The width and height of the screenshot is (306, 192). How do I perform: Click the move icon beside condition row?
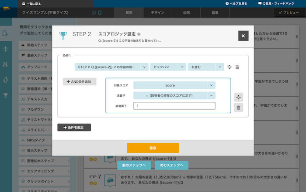point(229,67)
